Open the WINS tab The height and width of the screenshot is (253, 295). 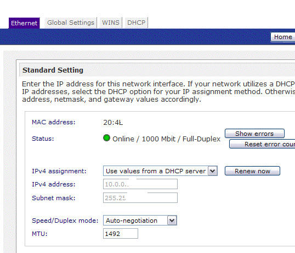click(111, 23)
